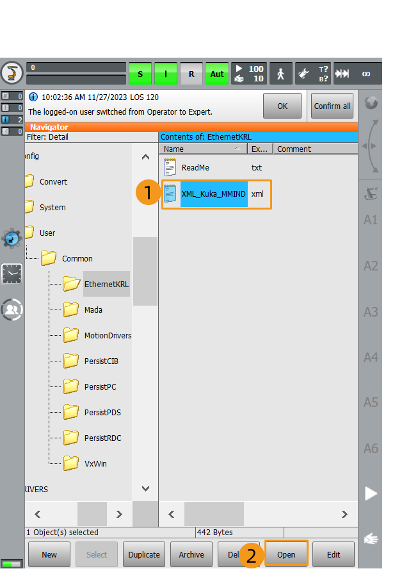The image size is (395, 571).
Task: Click Confirm all messages button
Action: click(x=332, y=106)
